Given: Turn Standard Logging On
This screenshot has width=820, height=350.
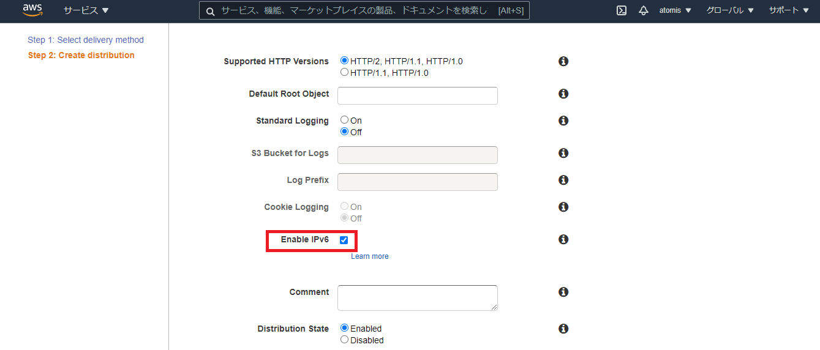Looking at the screenshot, I should [x=344, y=120].
